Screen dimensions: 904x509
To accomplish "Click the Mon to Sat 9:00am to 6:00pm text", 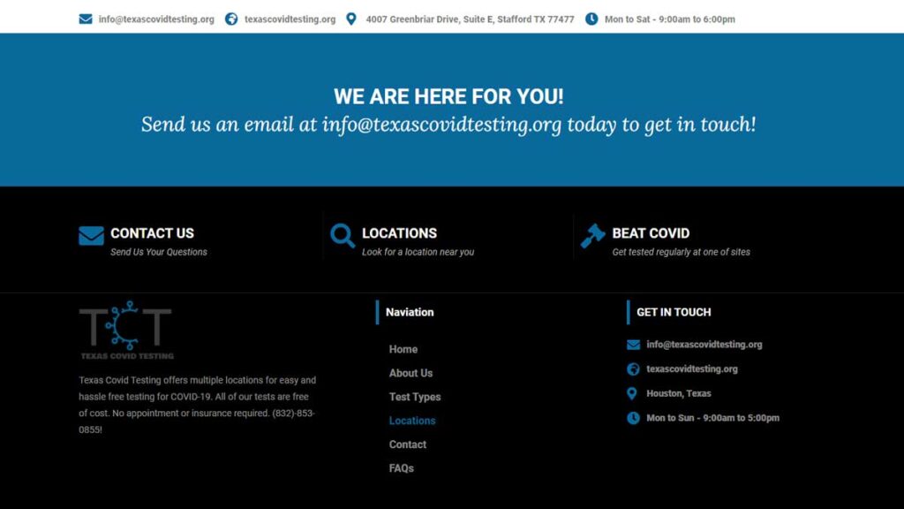I will coord(670,19).
